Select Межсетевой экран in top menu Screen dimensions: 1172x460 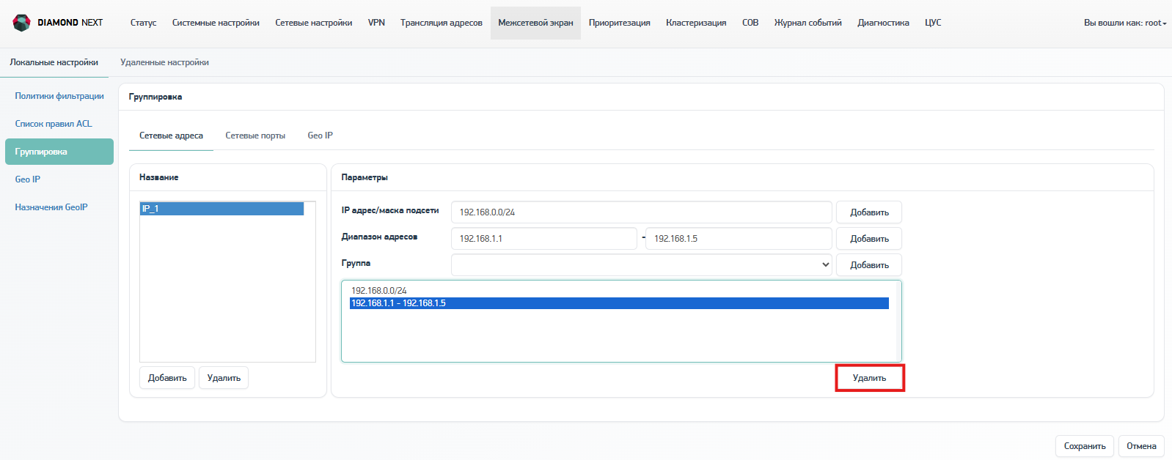coord(535,23)
